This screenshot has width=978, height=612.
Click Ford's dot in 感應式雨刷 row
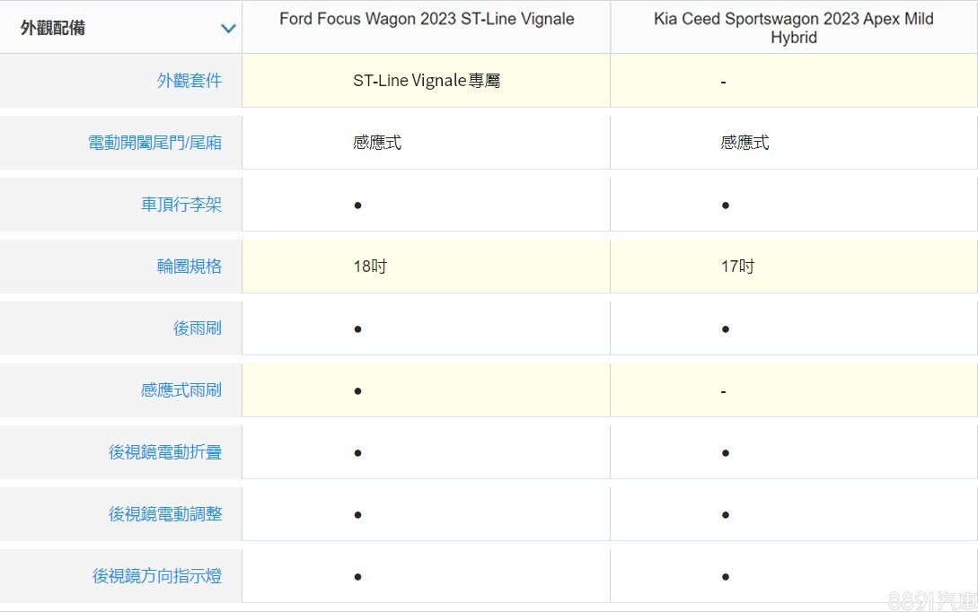[357, 391]
